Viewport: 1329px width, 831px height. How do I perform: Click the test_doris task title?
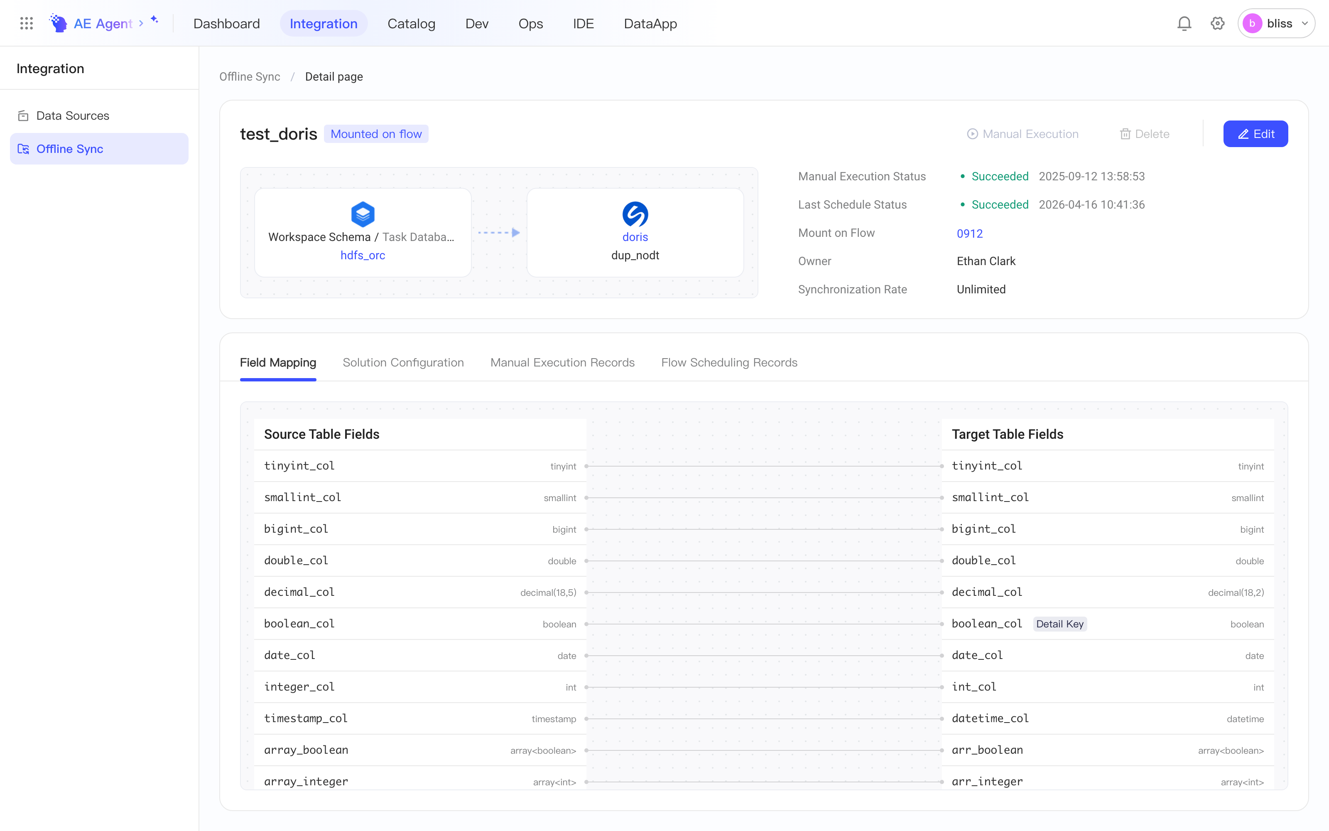tap(278, 134)
